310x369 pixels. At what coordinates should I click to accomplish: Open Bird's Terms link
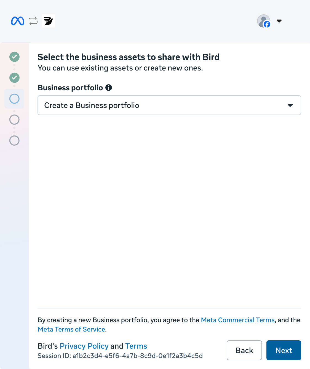tap(136, 346)
